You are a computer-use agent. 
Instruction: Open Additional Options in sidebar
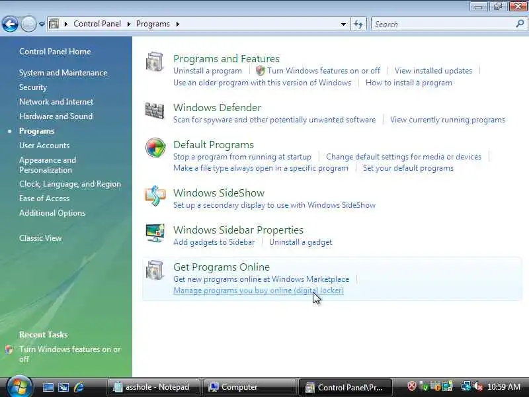click(52, 213)
